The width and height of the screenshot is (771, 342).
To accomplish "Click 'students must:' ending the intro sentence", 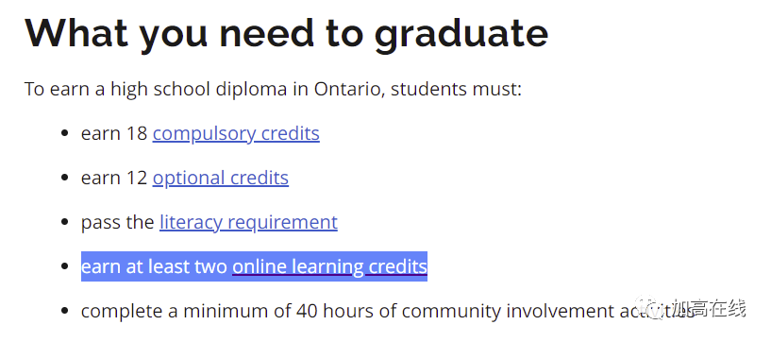I will 456,89.
